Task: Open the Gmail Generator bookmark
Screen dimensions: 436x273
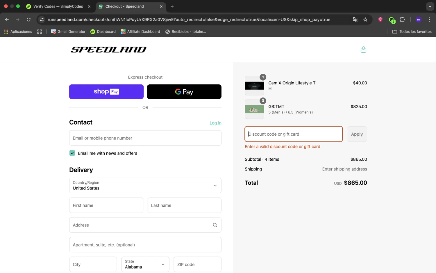Action: 68,31
